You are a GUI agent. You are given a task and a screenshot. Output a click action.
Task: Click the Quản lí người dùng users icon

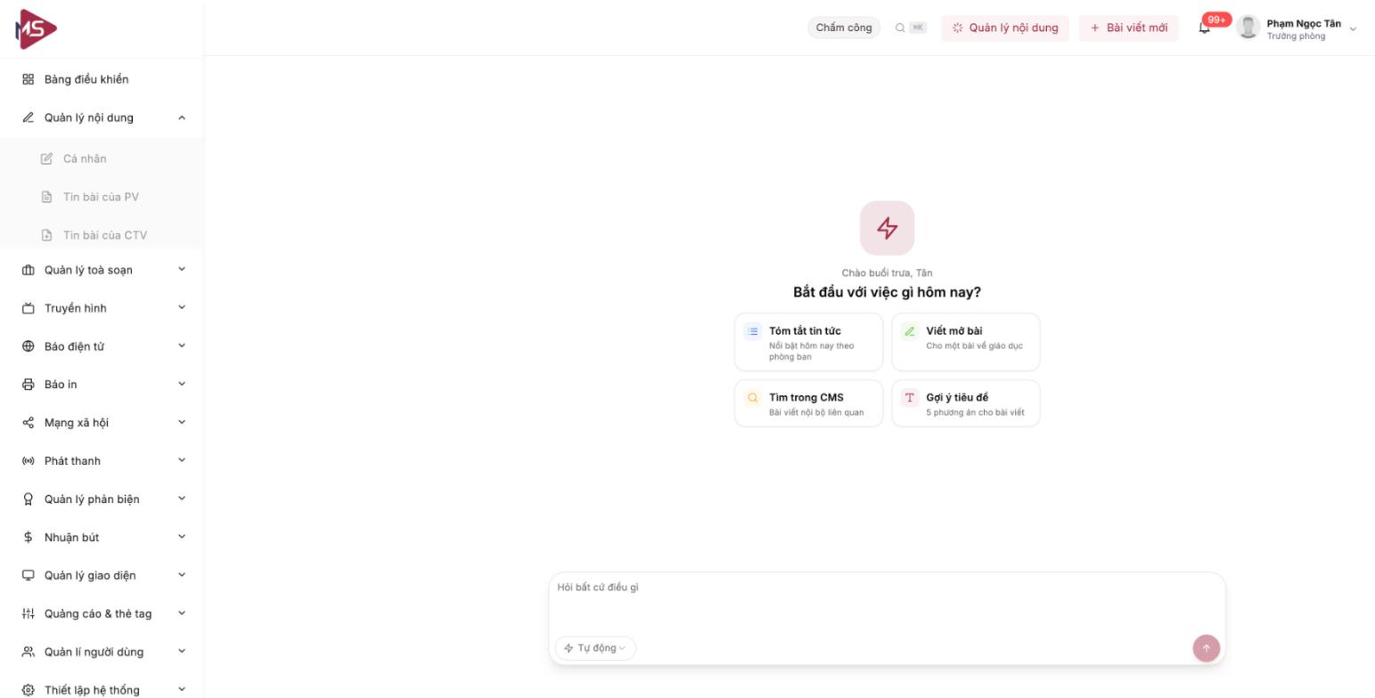(28, 652)
